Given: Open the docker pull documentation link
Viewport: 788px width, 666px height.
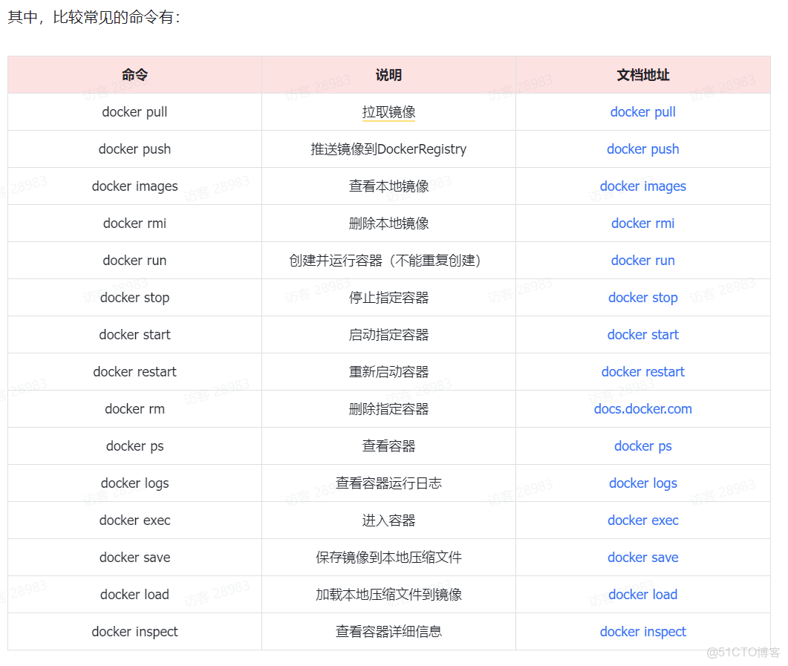Looking at the screenshot, I should coord(642,111).
